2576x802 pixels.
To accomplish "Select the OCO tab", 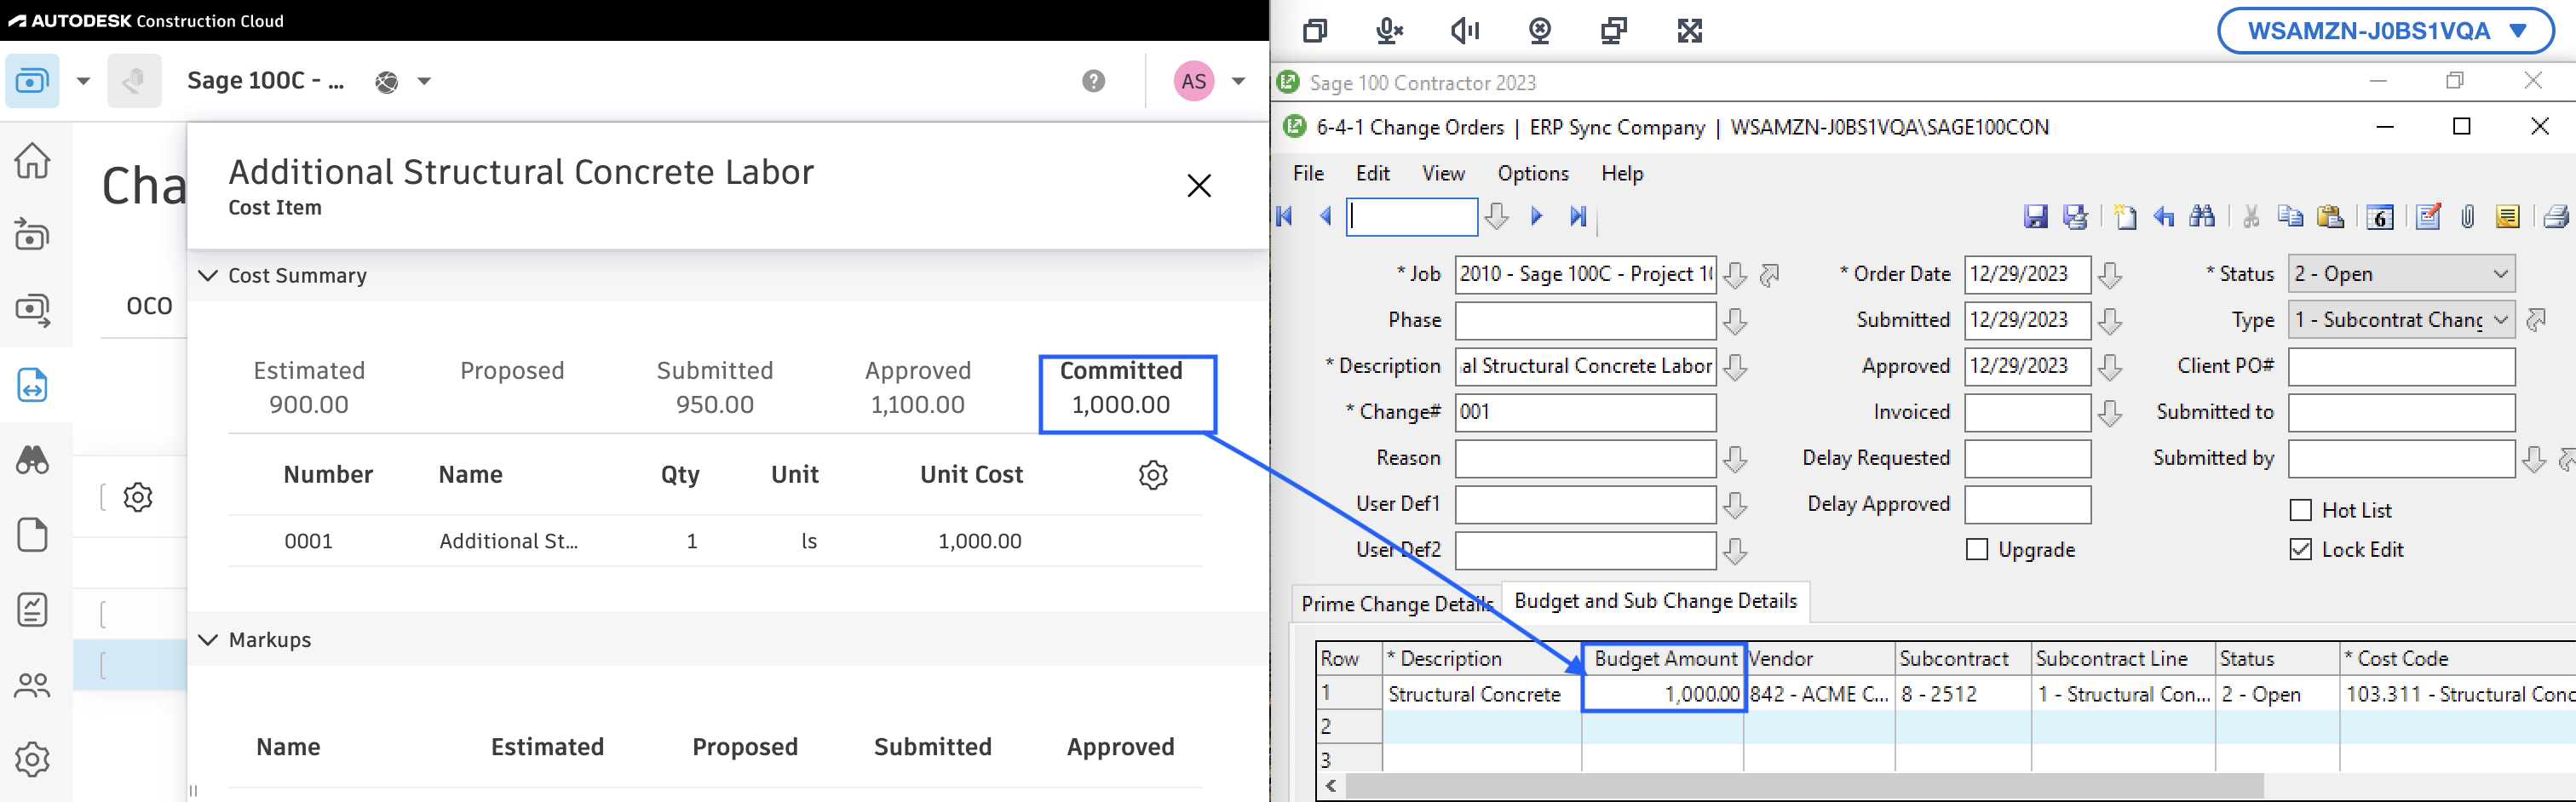I will click(x=149, y=306).
